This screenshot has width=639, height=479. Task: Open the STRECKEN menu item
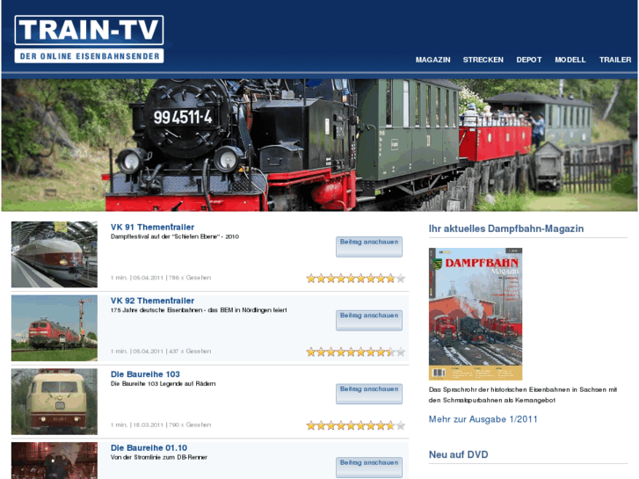(483, 60)
